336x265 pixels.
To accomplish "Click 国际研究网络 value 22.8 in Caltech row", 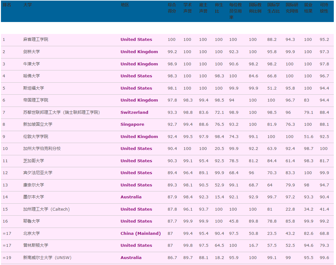I will (290, 209).
